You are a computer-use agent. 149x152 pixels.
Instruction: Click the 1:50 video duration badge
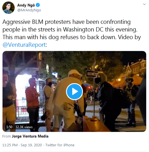[x=9, y=127]
